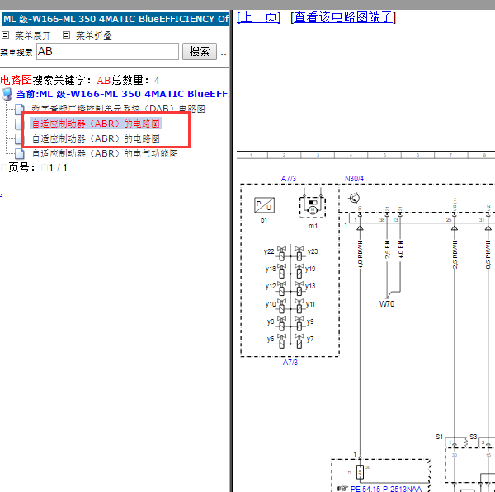Image resolution: width=495 pixels, height=492 pixels.
Task: Open the 查看该电路图端子 link
Action: tap(343, 17)
